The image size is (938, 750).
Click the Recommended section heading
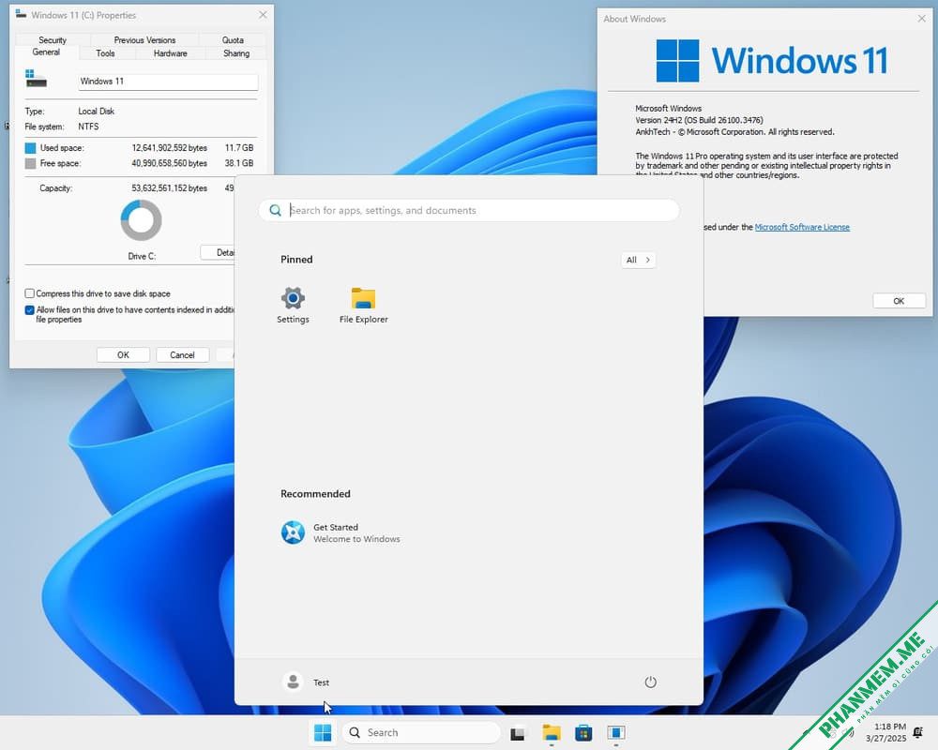click(x=315, y=494)
